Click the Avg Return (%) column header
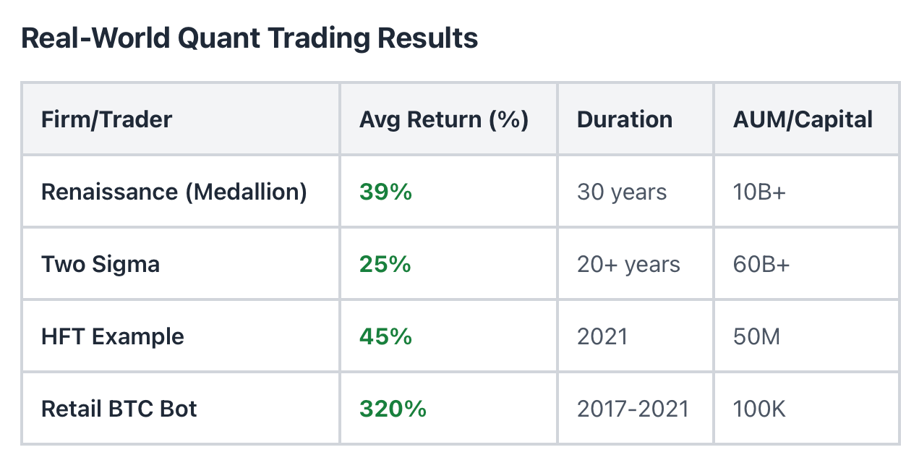The image size is (906, 455). (x=444, y=119)
